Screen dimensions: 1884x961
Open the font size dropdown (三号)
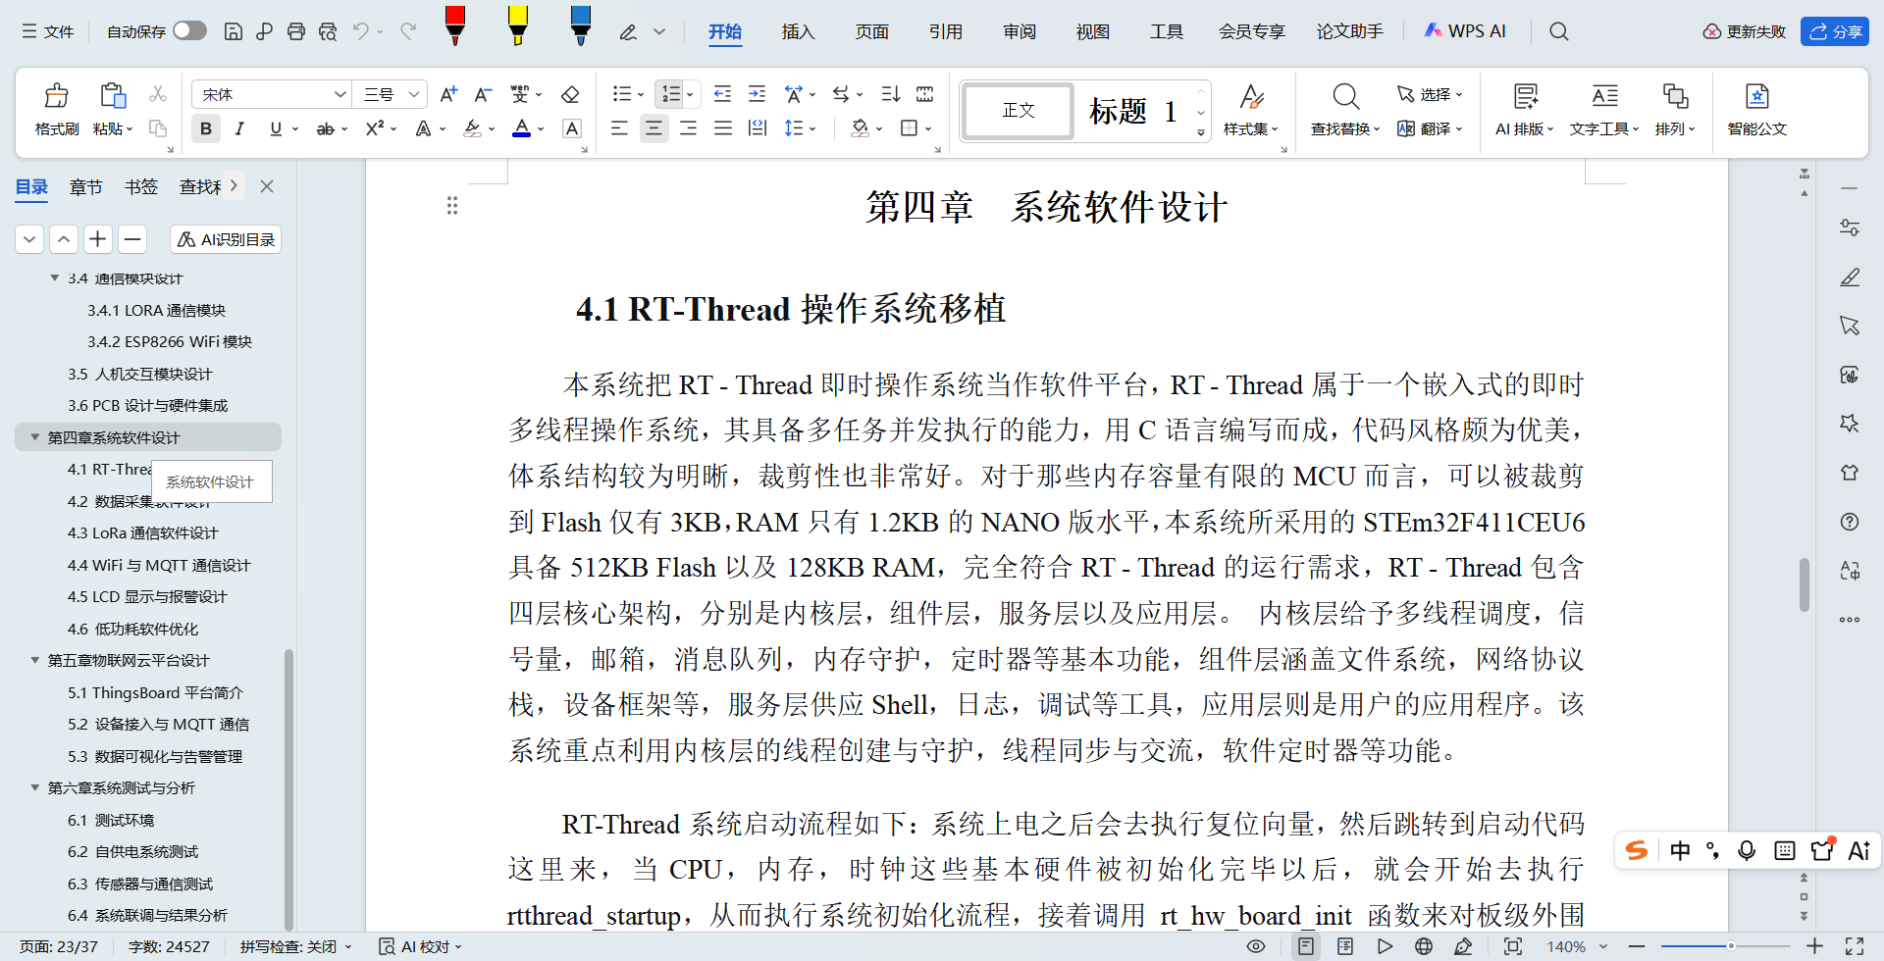coord(414,94)
